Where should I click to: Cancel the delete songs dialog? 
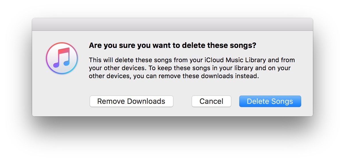(211, 101)
